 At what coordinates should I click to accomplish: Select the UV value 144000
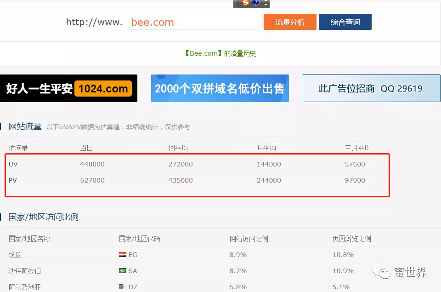click(269, 164)
